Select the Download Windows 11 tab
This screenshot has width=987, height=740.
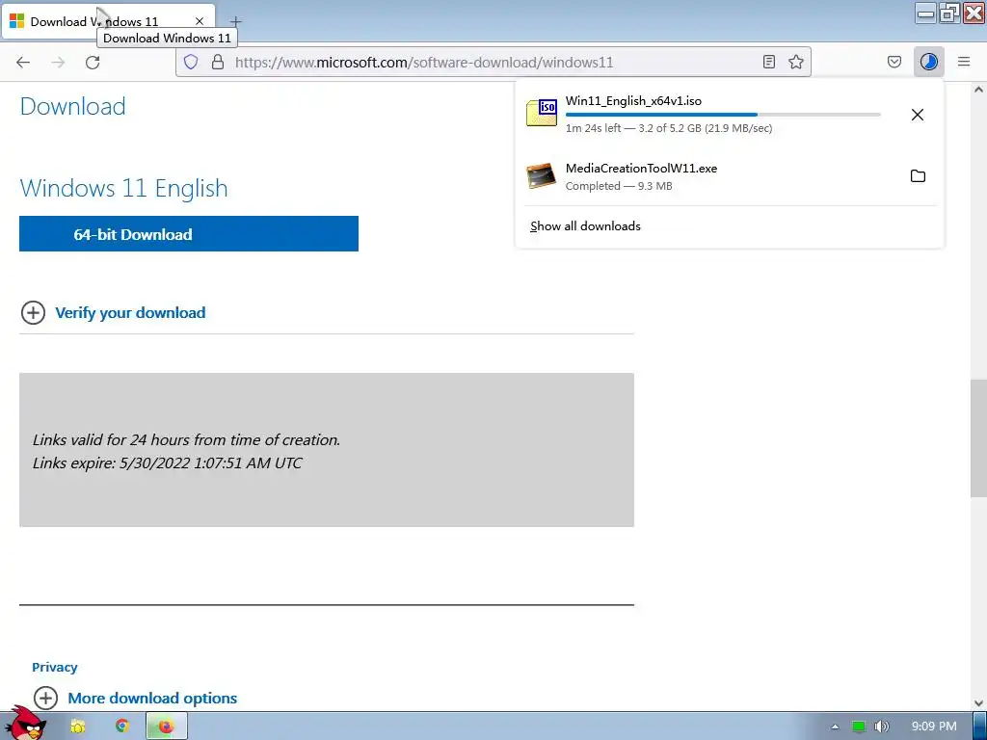tap(108, 21)
